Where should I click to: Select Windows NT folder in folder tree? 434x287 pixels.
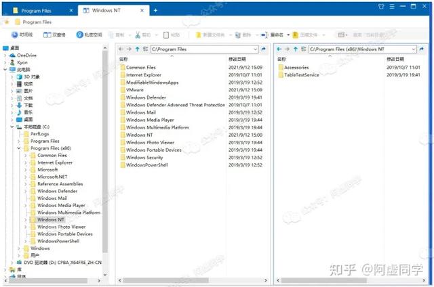coord(47,220)
